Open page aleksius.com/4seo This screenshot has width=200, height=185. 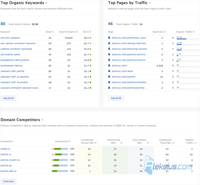tap(122, 71)
